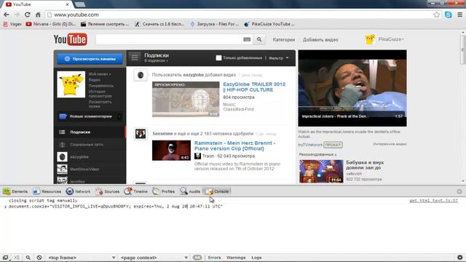Open the Nirvana - Girls bookmark
The width and height of the screenshot is (466, 262).
[50, 24]
